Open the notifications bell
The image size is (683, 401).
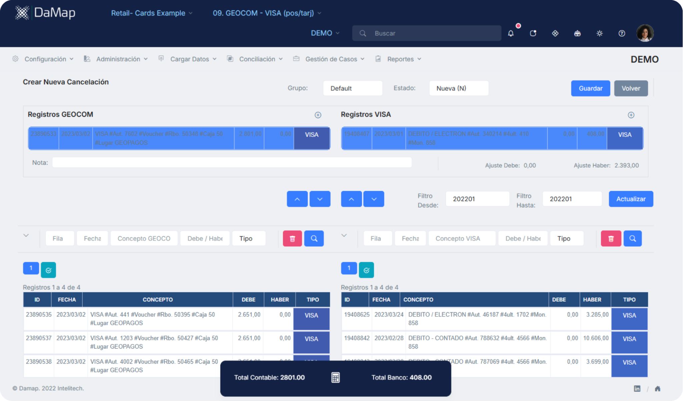tap(511, 33)
